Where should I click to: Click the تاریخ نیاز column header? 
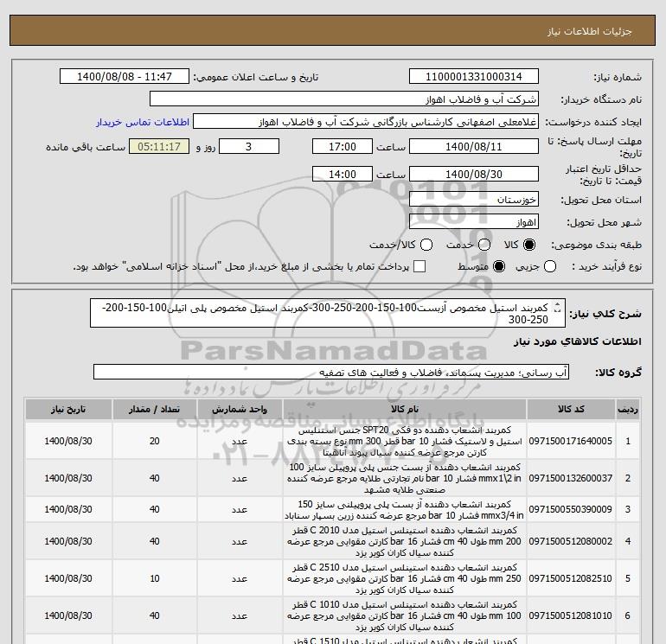pos(68,409)
